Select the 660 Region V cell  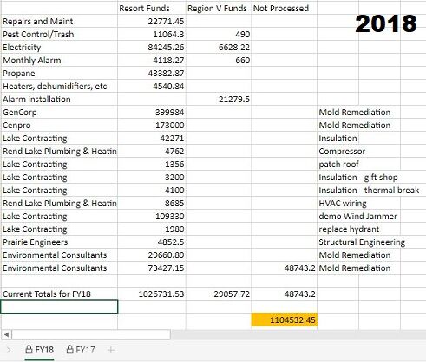point(219,60)
